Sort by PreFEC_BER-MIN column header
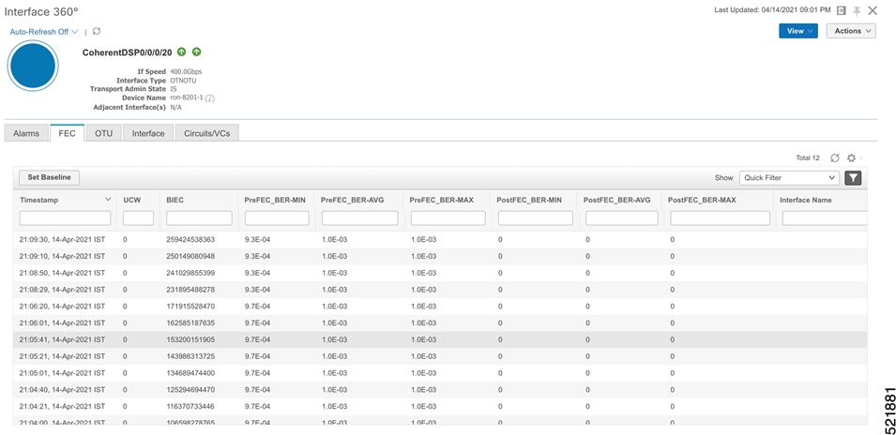Image resolution: width=896 pixels, height=435 pixels. tap(275, 201)
